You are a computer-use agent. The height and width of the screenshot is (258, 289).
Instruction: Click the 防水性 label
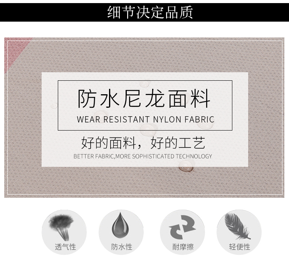coord(122,247)
